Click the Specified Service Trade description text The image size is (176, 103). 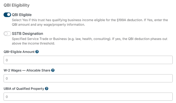(x=90, y=41)
